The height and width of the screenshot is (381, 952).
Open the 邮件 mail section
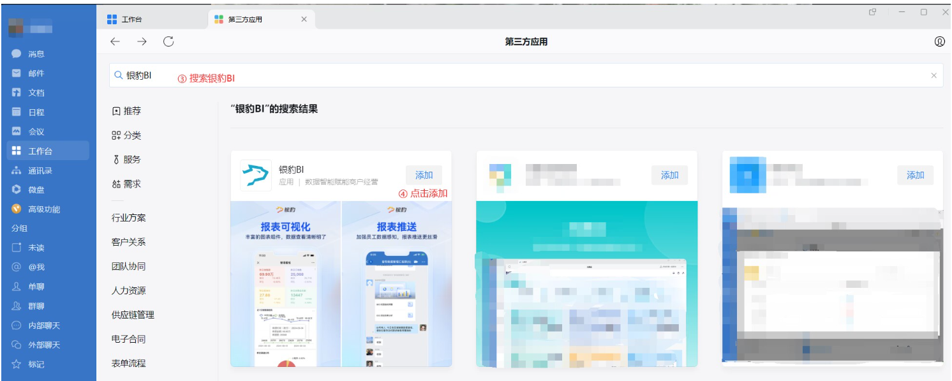[x=33, y=71]
